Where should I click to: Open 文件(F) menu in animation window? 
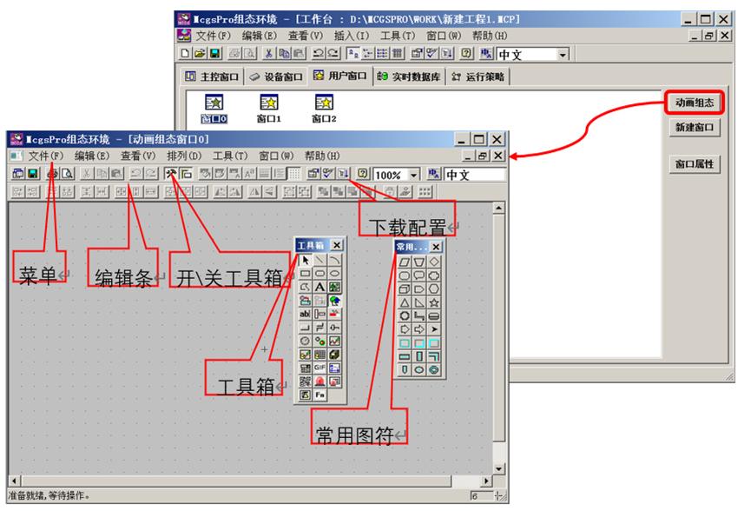click(45, 156)
